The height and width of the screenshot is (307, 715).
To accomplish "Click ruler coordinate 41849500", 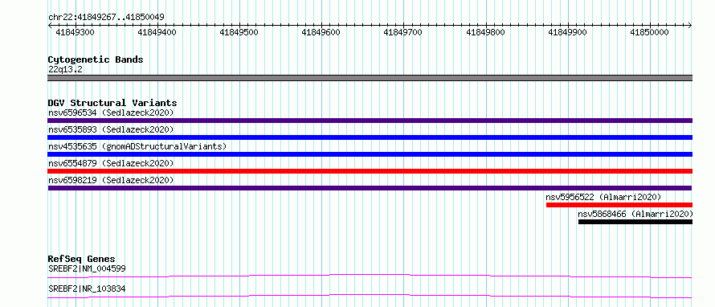I will (239, 32).
